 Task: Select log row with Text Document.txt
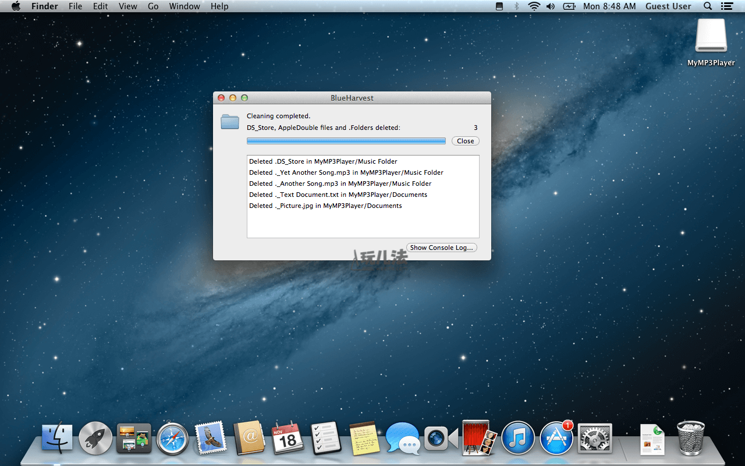click(363, 195)
